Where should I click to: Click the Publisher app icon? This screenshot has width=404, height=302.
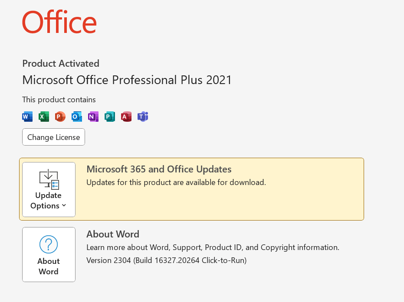click(110, 117)
